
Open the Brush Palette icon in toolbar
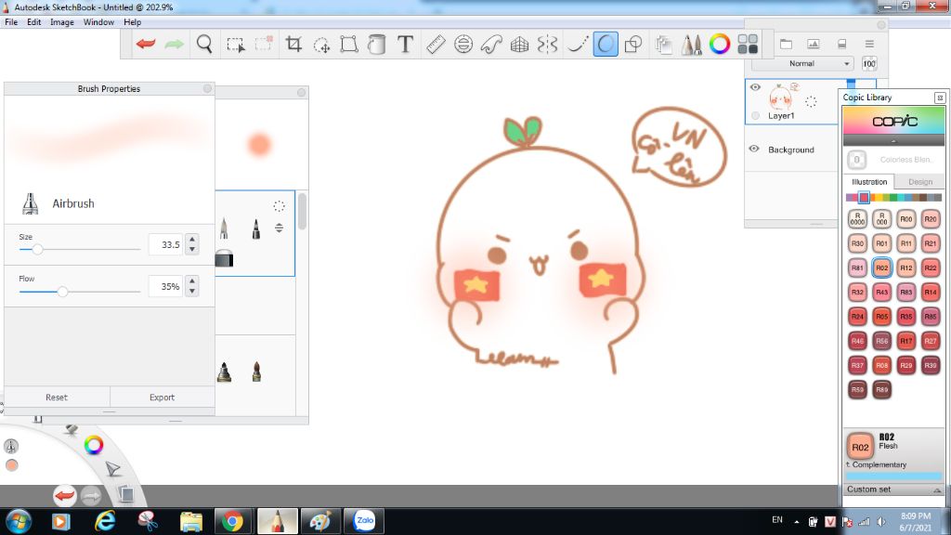click(x=691, y=44)
